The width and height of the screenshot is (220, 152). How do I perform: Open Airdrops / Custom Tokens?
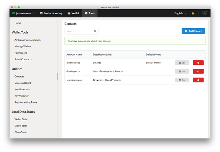pos(28,40)
